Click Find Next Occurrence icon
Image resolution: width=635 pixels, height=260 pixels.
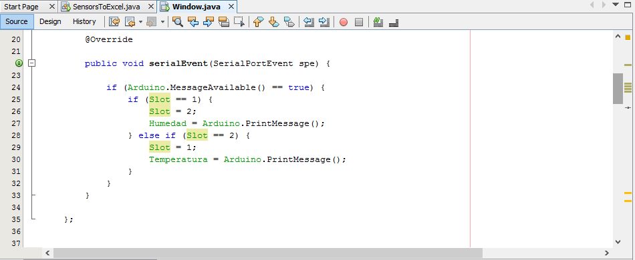click(208, 22)
